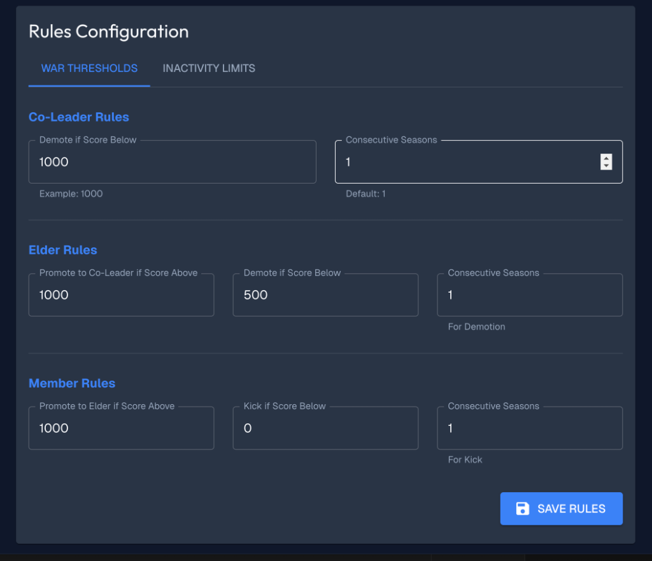Select the War Thresholds tab

[89, 68]
